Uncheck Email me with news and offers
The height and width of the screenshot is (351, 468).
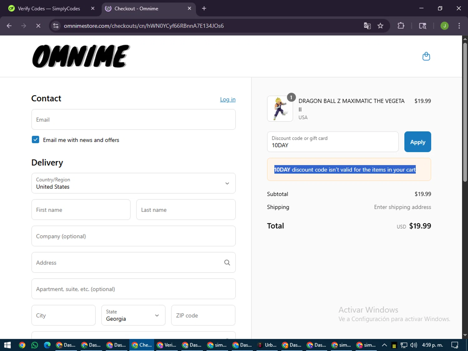tap(36, 139)
